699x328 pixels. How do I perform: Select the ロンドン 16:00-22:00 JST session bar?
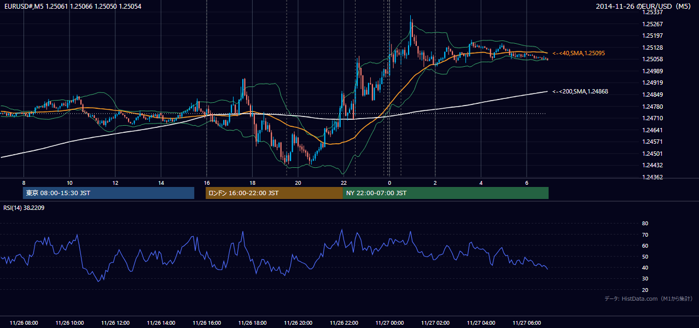coord(274,193)
